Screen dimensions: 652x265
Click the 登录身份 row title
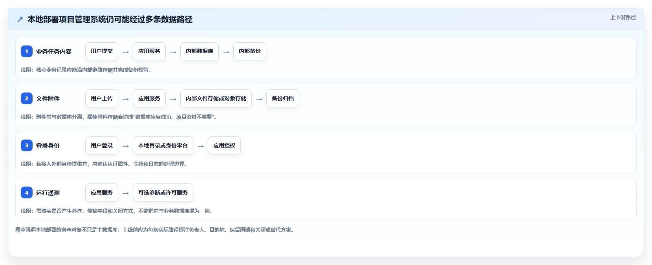click(48, 145)
